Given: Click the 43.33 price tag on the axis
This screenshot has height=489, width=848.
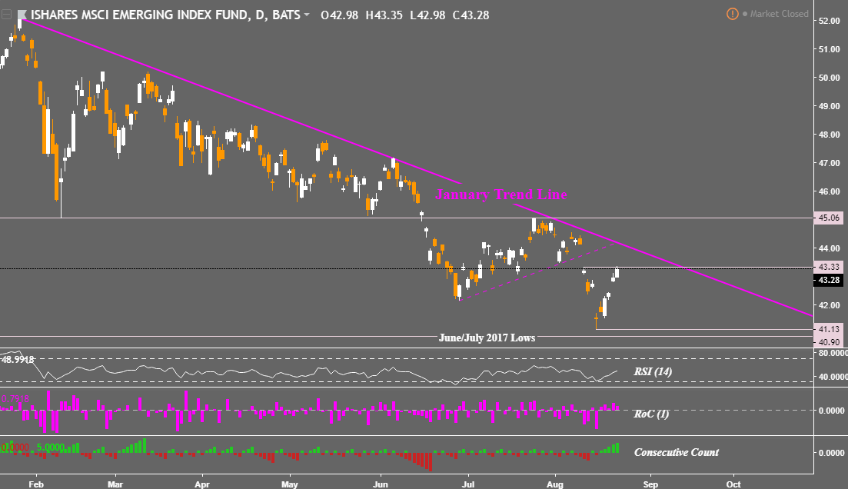Looking at the screenshot, I should 829,267.
